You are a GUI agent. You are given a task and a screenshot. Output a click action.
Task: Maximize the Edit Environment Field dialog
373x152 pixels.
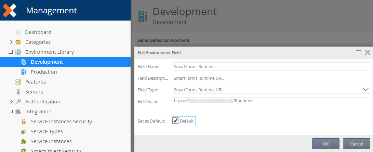(359, 52)
